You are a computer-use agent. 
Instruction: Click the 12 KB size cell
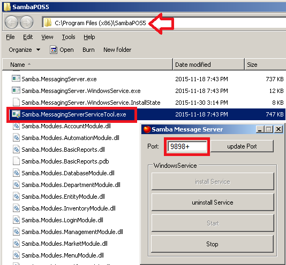(276, 91)
